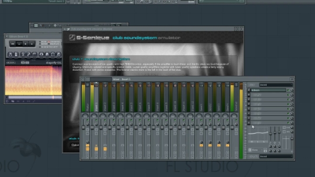This screenshot has width=315, height=177.
Task: Click the Edison slot mix level knob
Action: click(x=292, y=90)
